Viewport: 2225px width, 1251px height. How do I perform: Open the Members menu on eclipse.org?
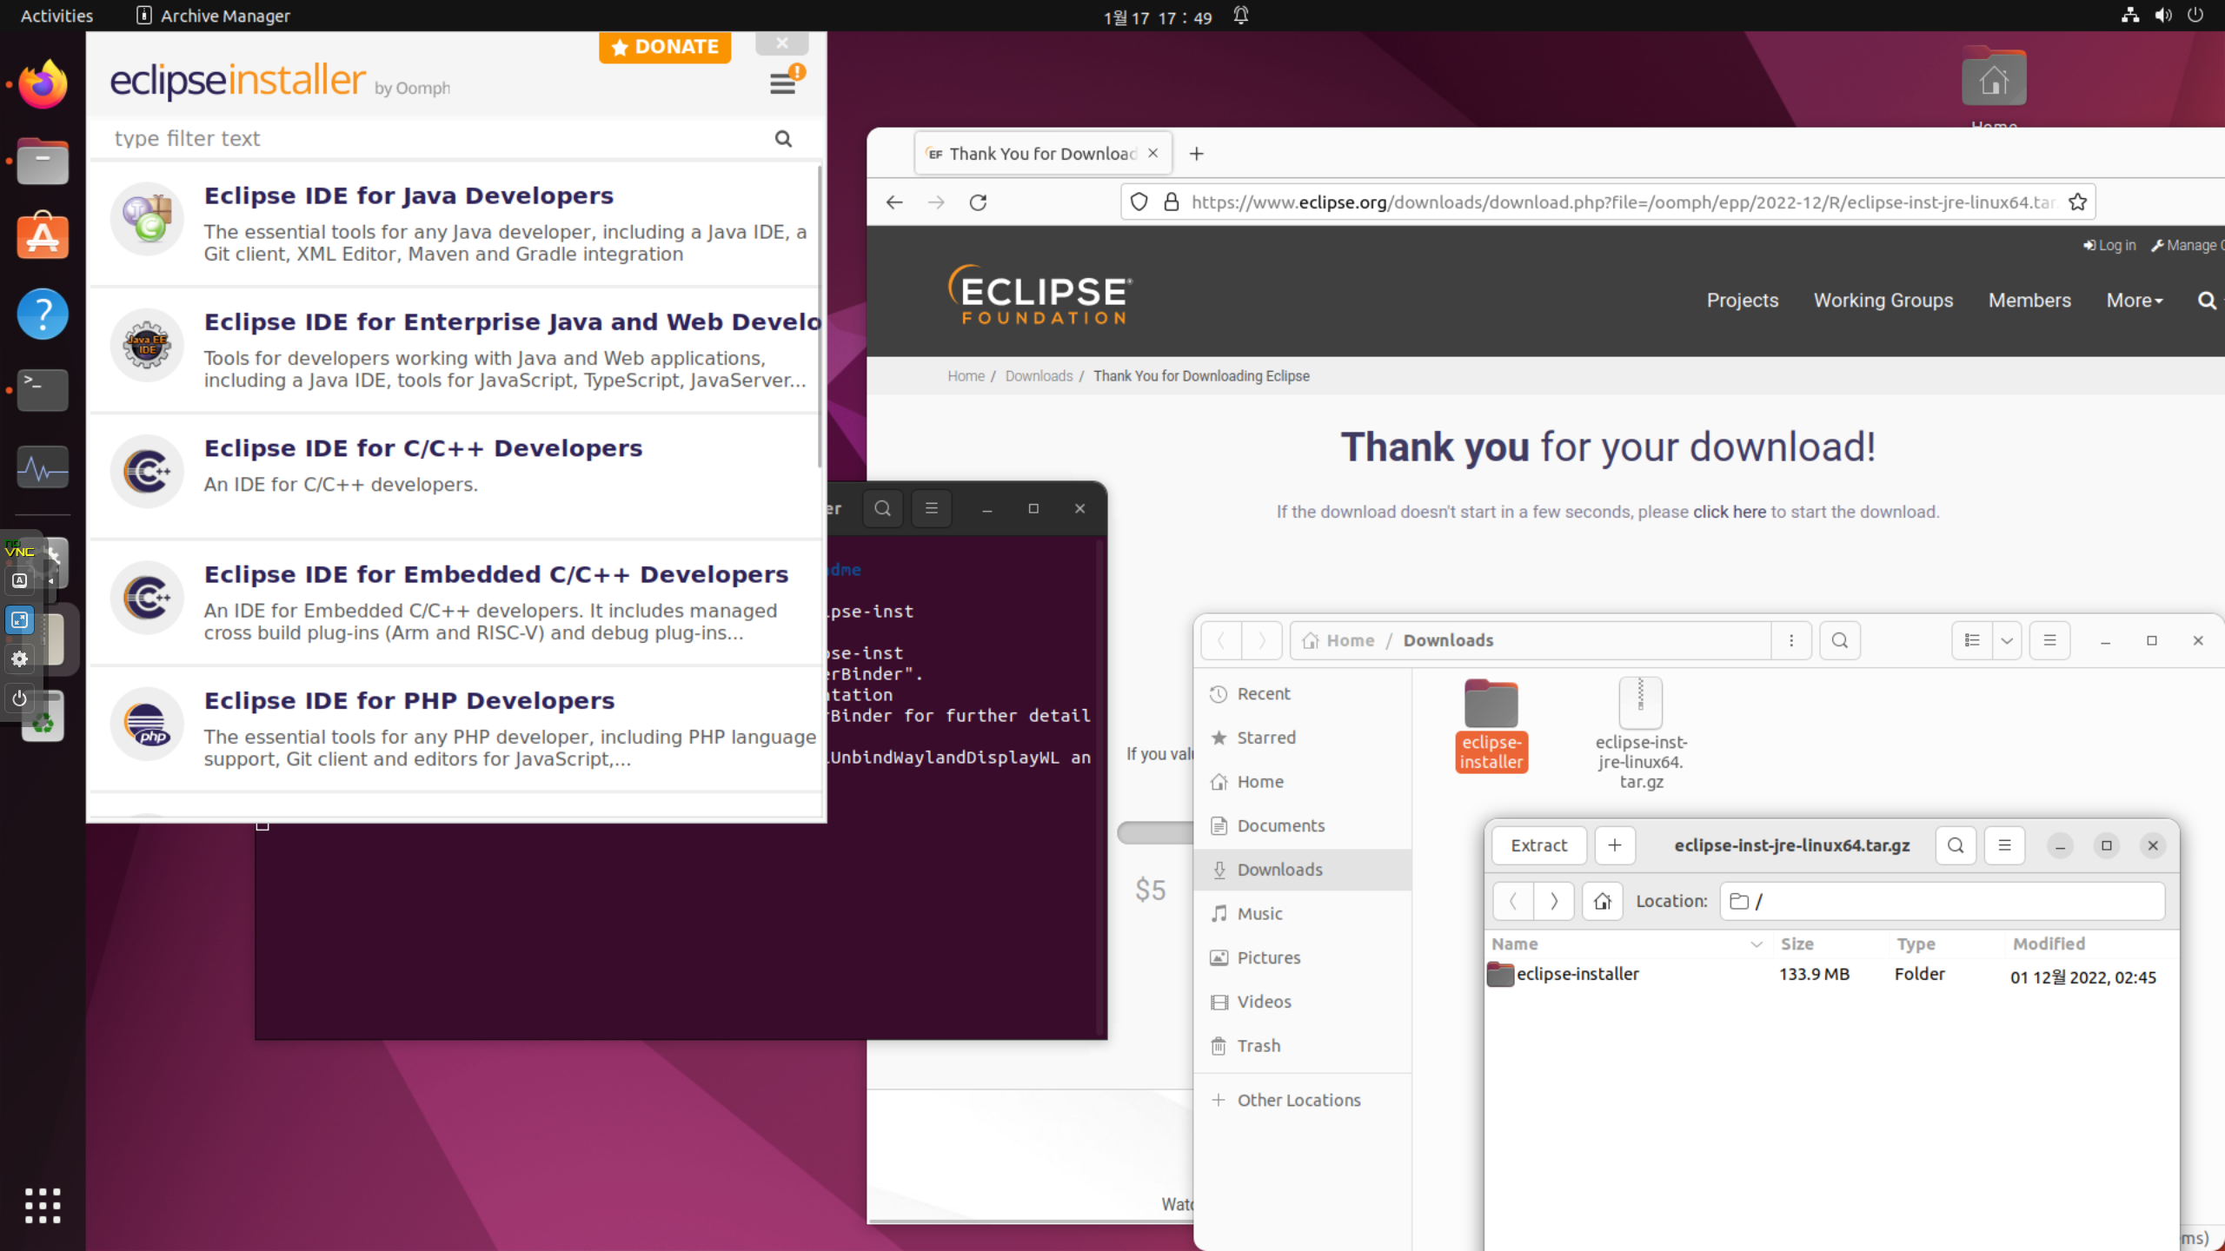click(2029, 301)
